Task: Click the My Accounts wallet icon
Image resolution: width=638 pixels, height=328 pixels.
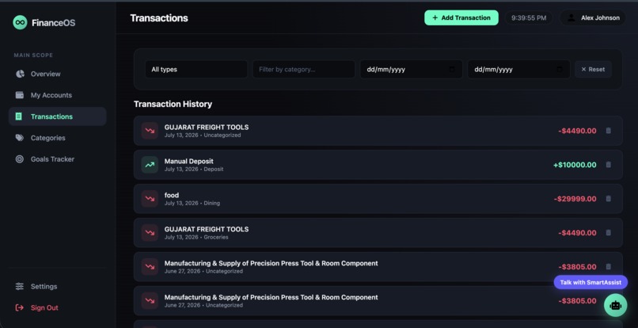Action: click(20, 95)
